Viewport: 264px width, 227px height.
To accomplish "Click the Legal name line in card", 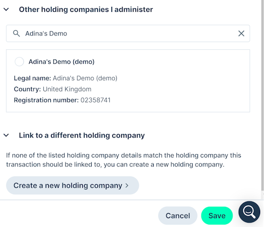I will 66,78.
